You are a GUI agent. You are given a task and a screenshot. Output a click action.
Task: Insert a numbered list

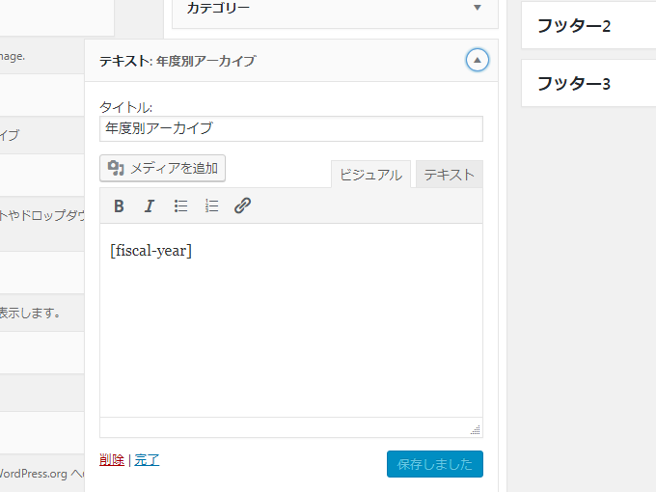click(x=211, y=205)
